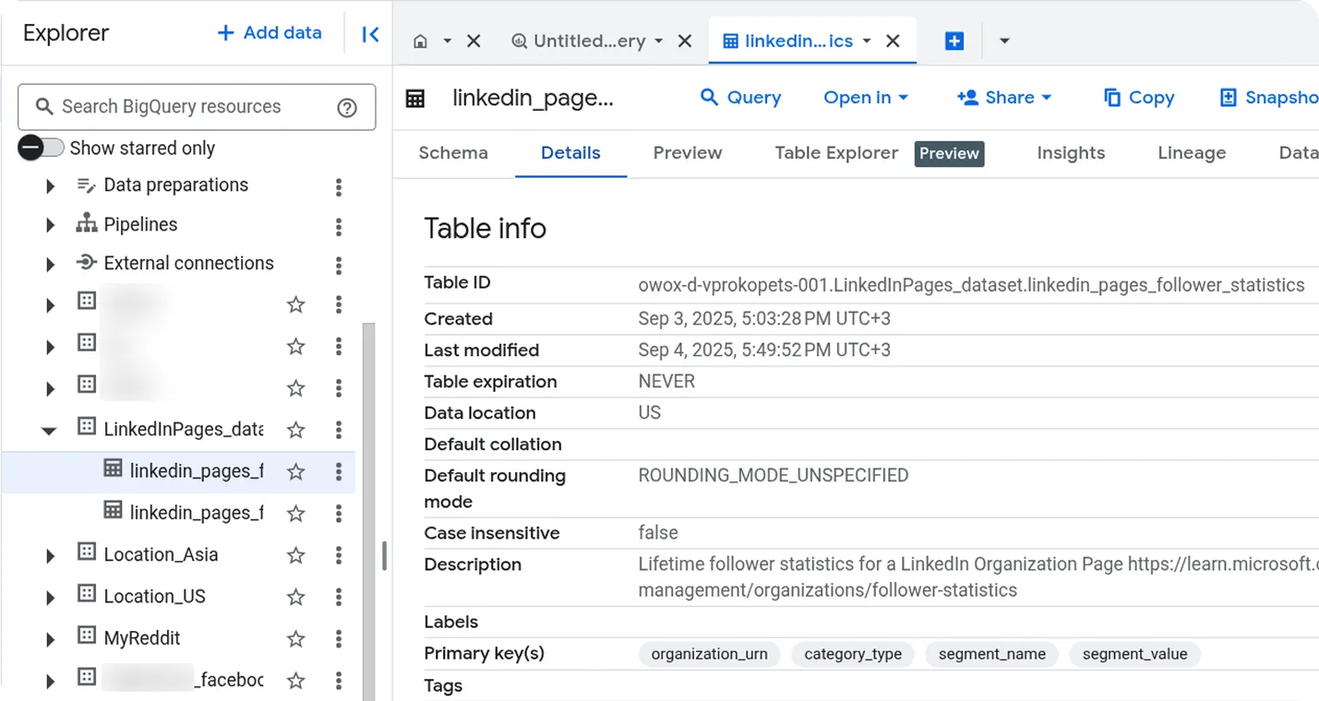Click the Copy button
The image size is (1319, 701).
tap(1139, 97)
